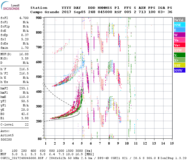Click the 900 height axis label
Image resolution: width=187 pixels, height=160 pixels.
point(39,18)
